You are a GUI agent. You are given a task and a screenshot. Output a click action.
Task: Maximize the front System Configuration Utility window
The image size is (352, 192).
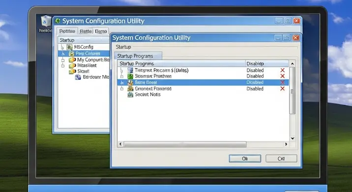tap(287, 38)
